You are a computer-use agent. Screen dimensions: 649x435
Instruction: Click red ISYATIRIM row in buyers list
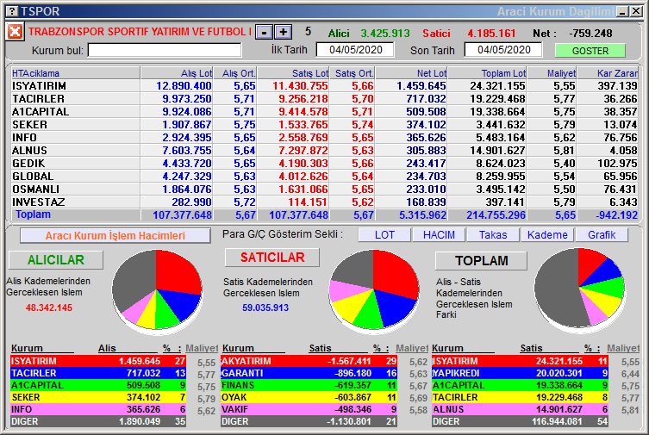[x=98, y=361]
